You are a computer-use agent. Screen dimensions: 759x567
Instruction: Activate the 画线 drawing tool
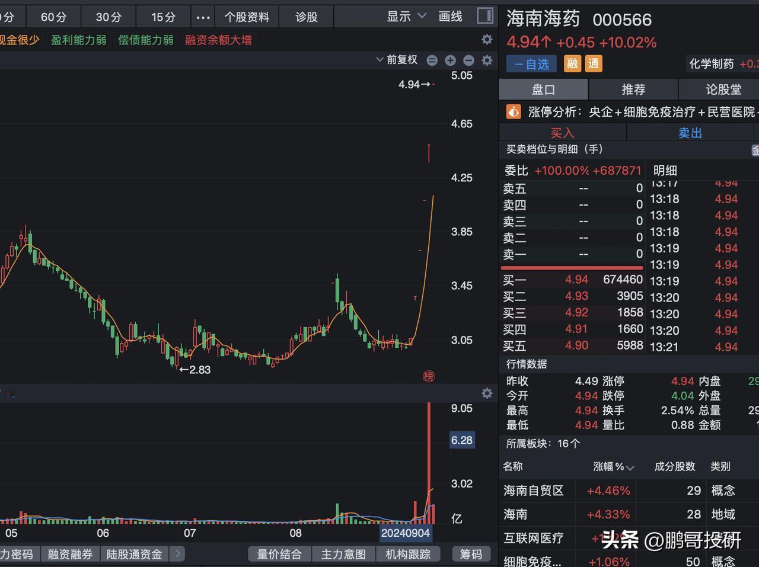tap(451, 17)
